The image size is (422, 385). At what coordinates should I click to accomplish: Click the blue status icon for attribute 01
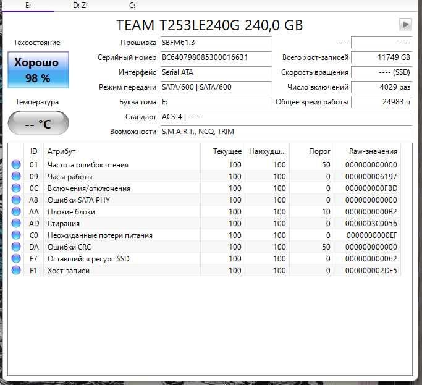point(16,164)
